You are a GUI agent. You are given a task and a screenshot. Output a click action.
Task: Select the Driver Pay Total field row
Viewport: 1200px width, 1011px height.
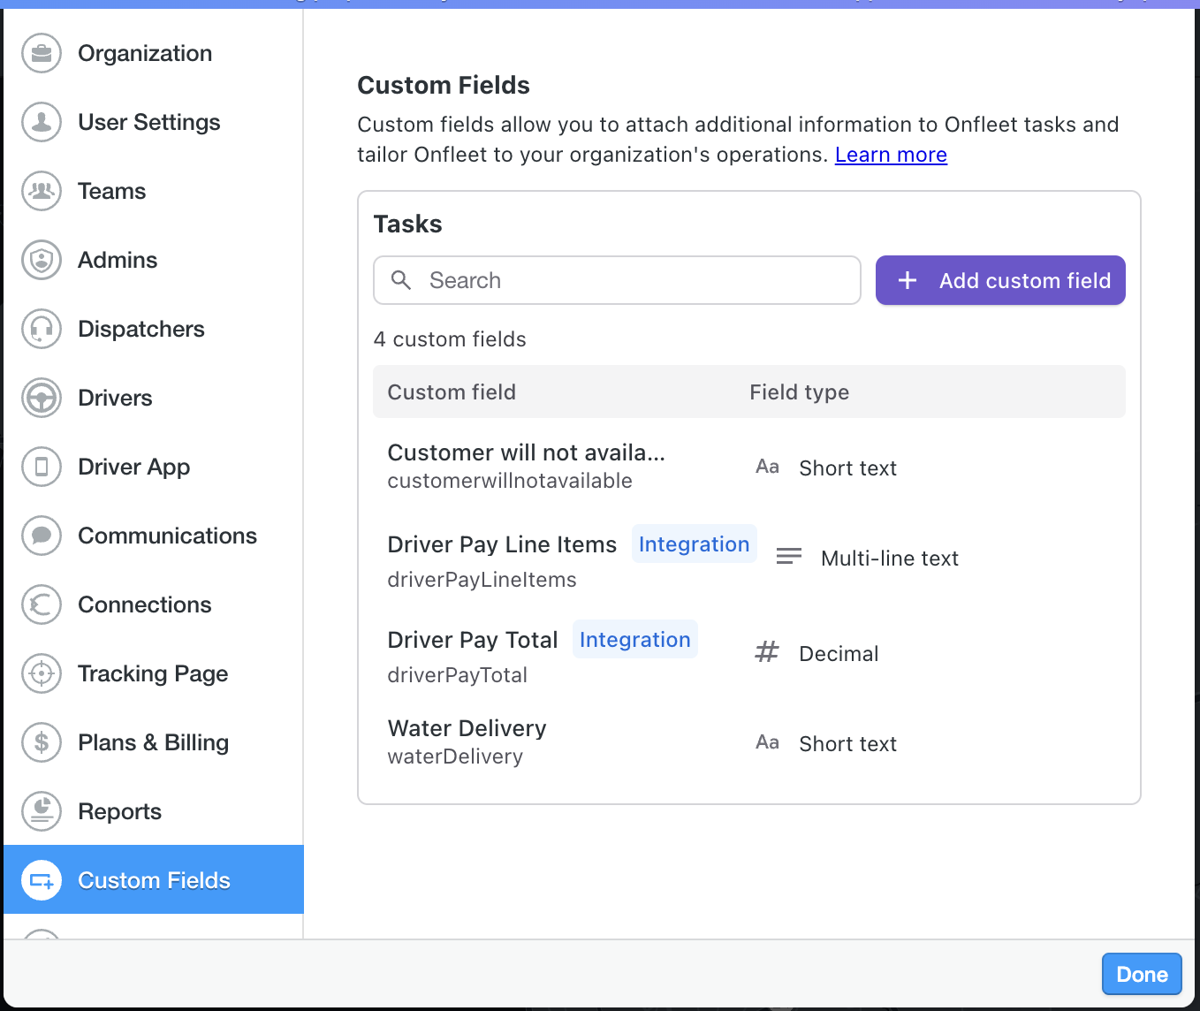pyautogui.click(x=473, y=641)
